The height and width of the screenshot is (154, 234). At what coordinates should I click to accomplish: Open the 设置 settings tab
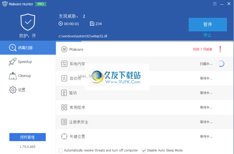[28, 90]
